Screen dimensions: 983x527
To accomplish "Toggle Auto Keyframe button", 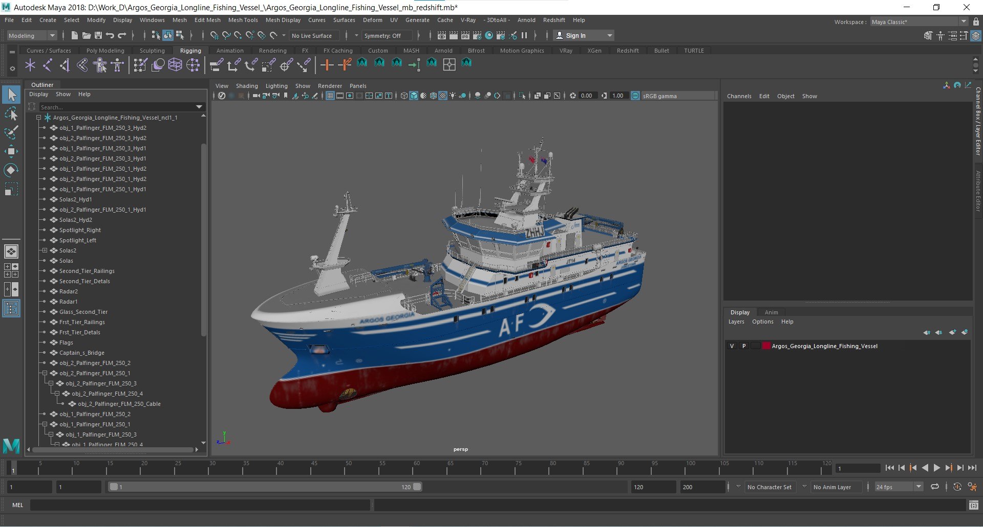I will [957, 487].
